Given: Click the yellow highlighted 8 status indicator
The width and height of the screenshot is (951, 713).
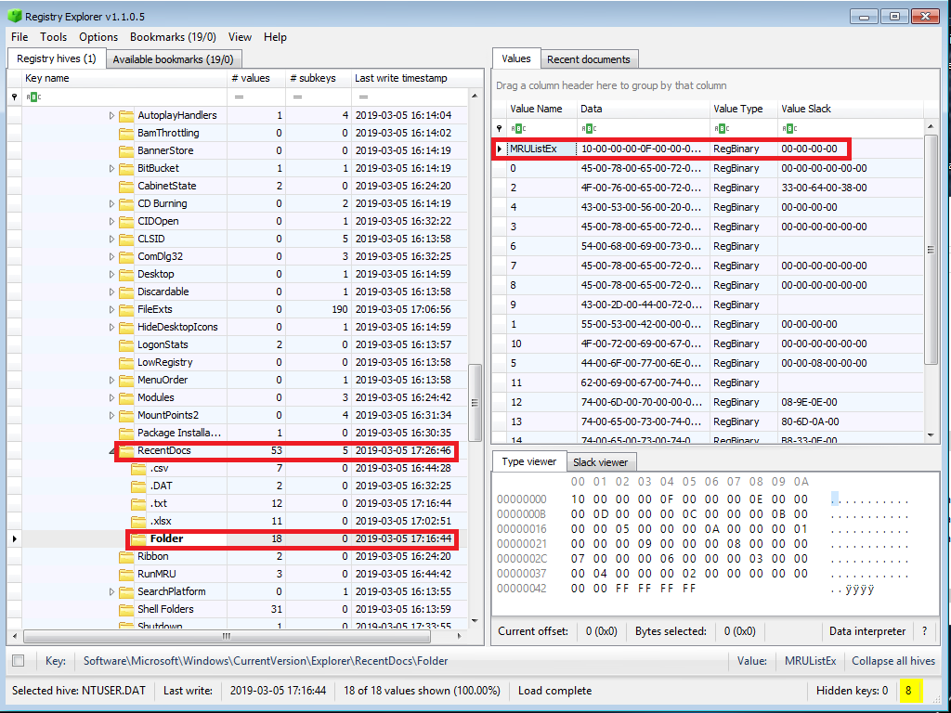Looking at the screenshot, I should point(909,690).
